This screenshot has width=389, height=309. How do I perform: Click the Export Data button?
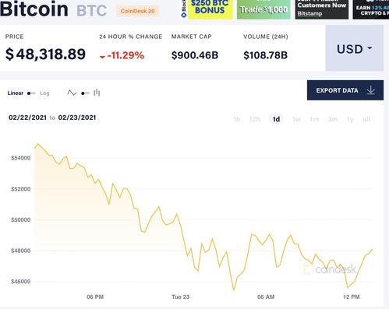345,90
